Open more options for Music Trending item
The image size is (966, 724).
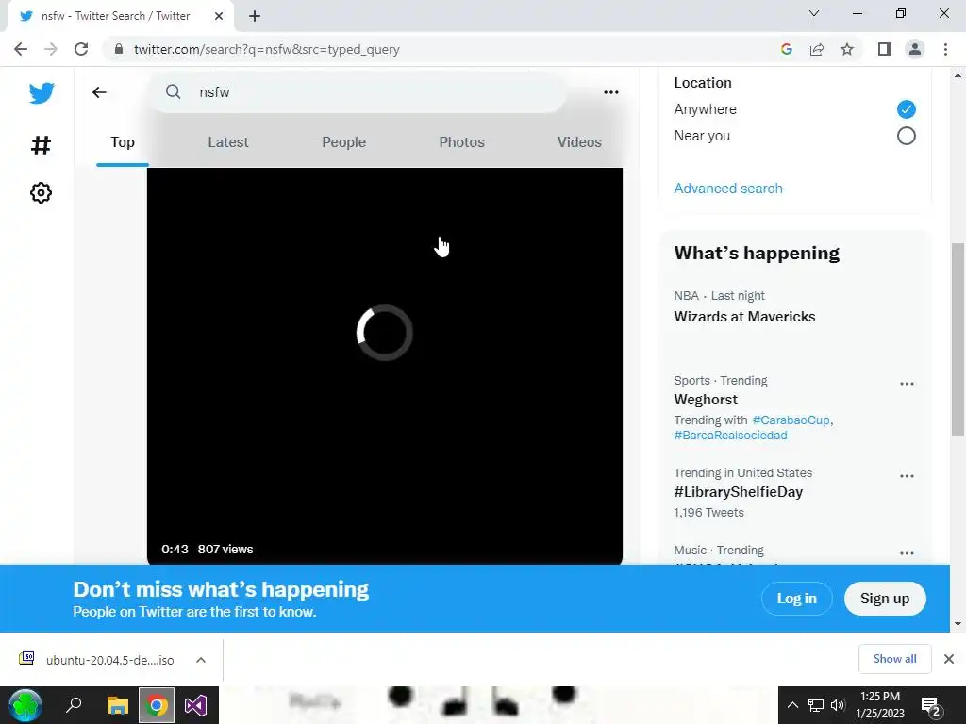[x=907, y=553]
